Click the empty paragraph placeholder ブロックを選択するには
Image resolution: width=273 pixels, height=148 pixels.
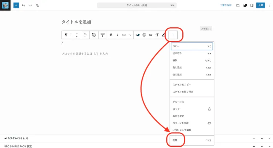84,54
